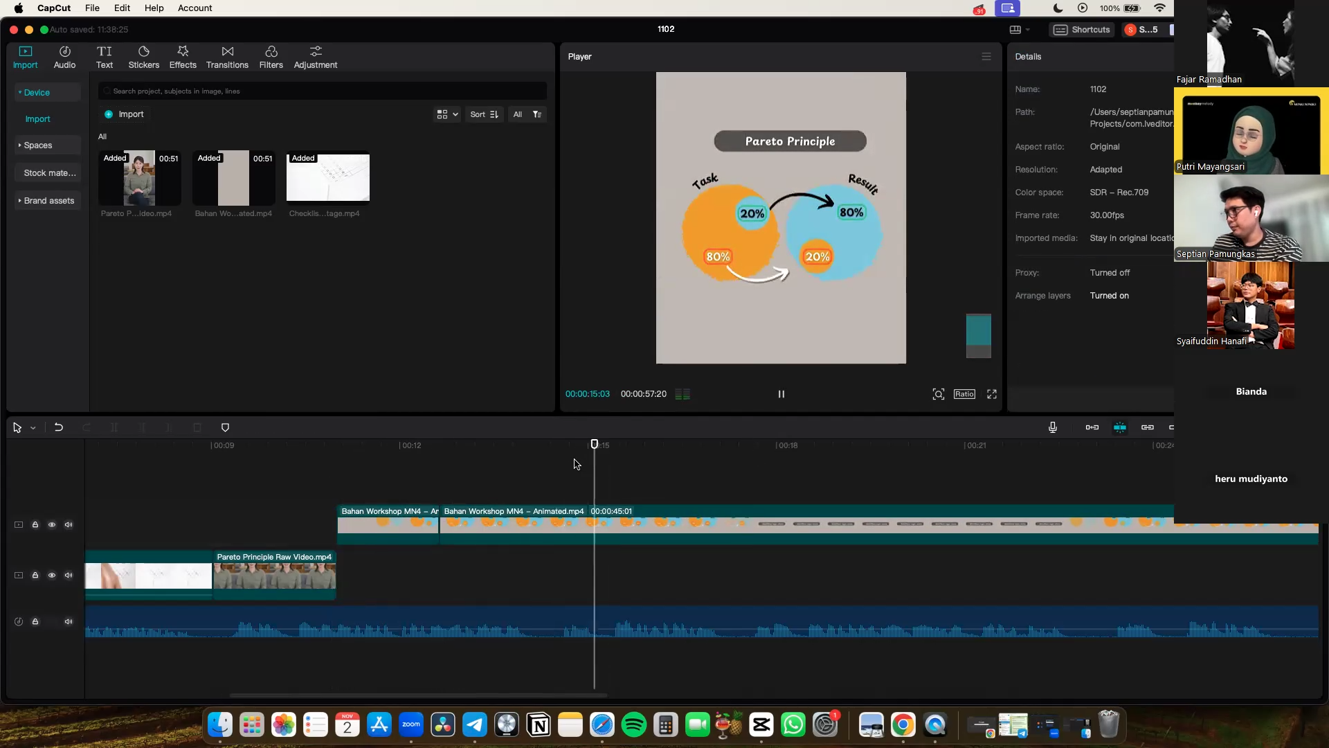
Task: Expand the Spaces section
Action: coord(47,145)
